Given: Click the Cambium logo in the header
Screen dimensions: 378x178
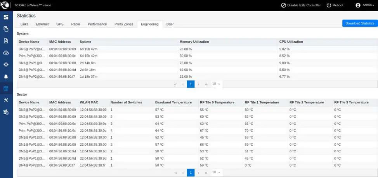Looking at the screenshot, I should coord(5,5).
